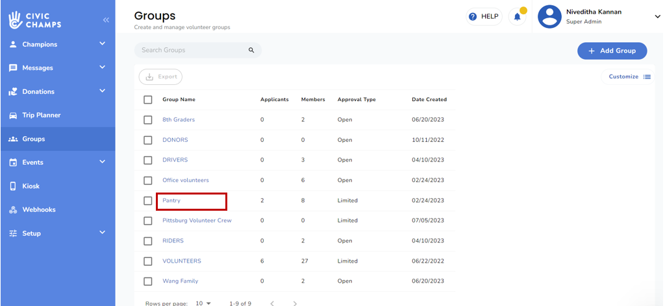Image resolution: width=665 pixels, height=306 pixels.
Task: Expand the user account dropdown arrow
Action: coord(657,17)
